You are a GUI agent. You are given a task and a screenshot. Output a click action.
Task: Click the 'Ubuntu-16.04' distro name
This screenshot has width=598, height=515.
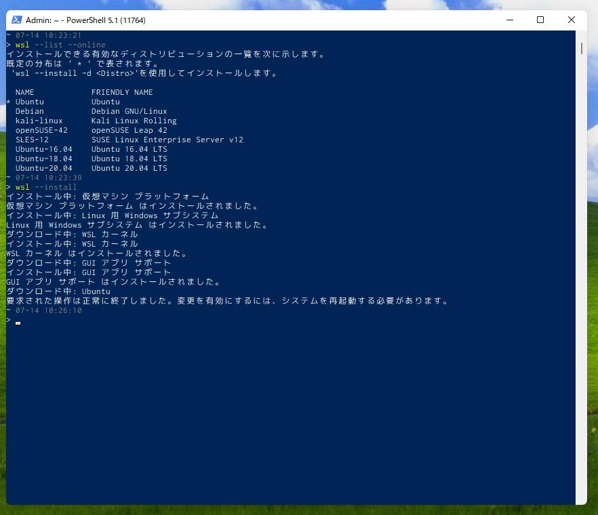44,150
